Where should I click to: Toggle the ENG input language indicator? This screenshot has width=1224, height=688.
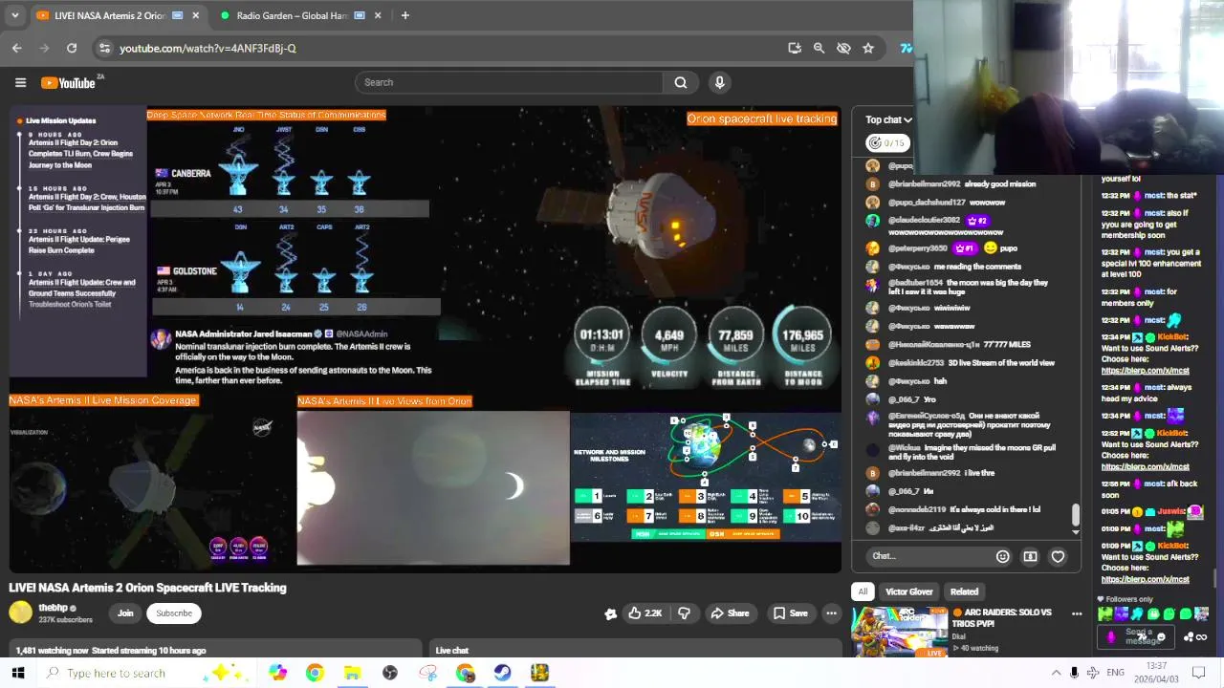point(1115,673)
